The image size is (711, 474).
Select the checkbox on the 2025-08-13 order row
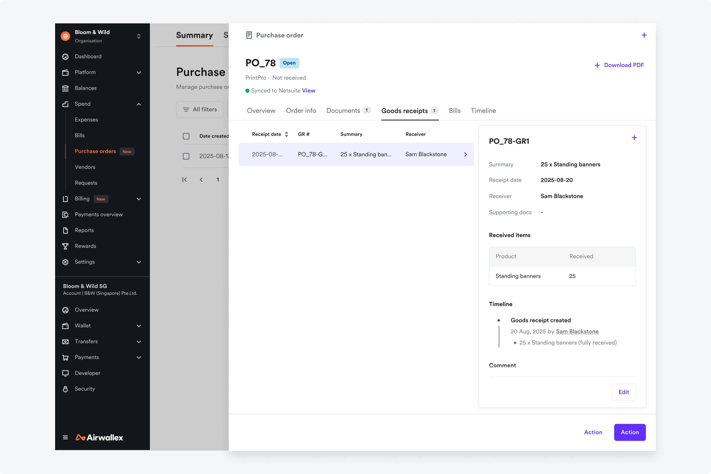(186, 156)
